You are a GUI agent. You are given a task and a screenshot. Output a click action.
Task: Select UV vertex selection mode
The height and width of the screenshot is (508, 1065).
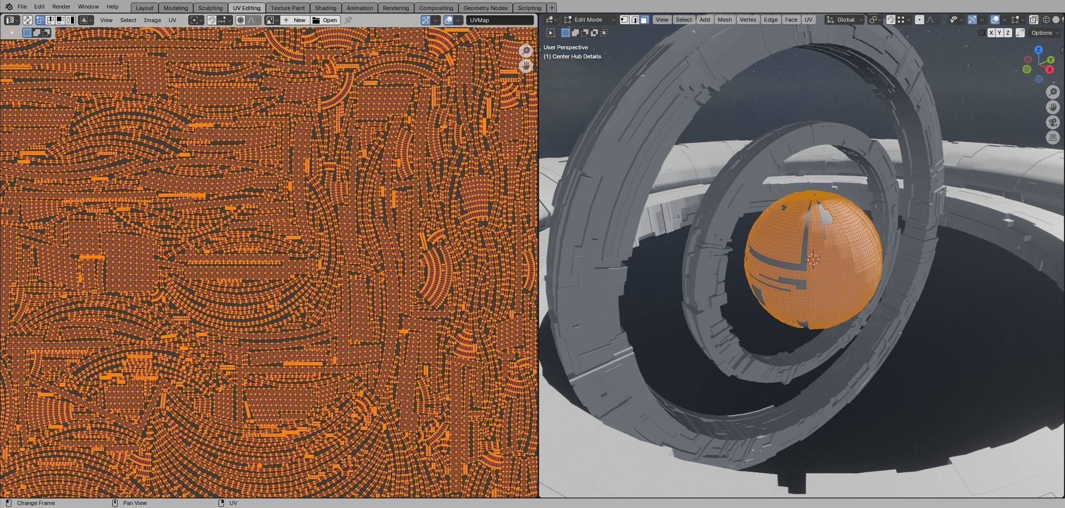[x=40, y=20]
